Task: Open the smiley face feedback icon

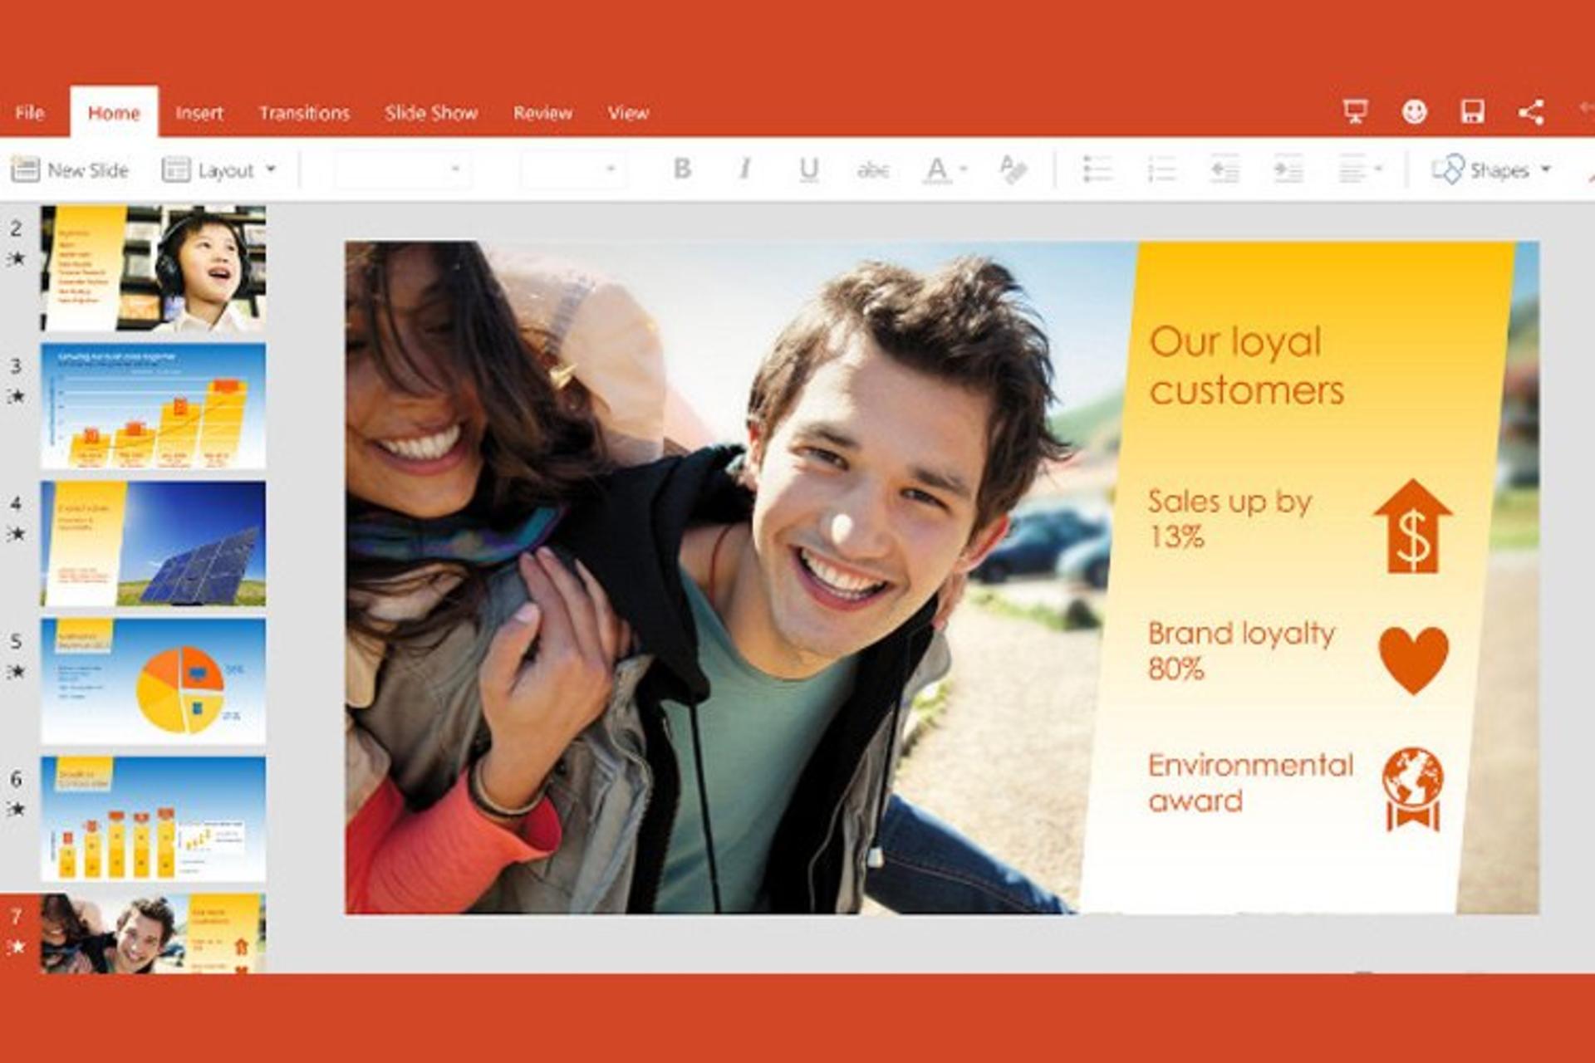Action: click(x=1414, y=112)
